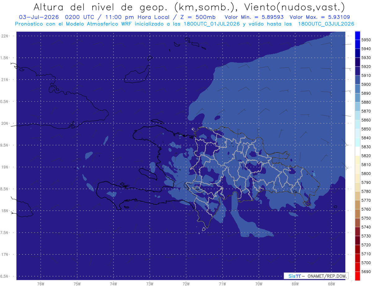Click the colorbar value 5920
This screenshot has width=372, height=288.
(x=366, y=66)
